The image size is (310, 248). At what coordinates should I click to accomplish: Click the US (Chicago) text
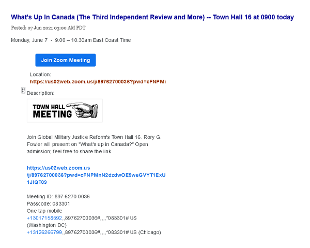[x=146, y=233]
